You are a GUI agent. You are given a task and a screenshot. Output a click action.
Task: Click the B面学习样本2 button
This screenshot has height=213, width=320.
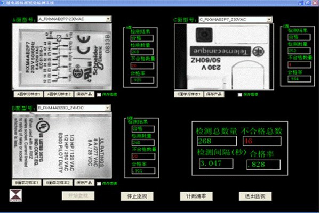(58, 183)
